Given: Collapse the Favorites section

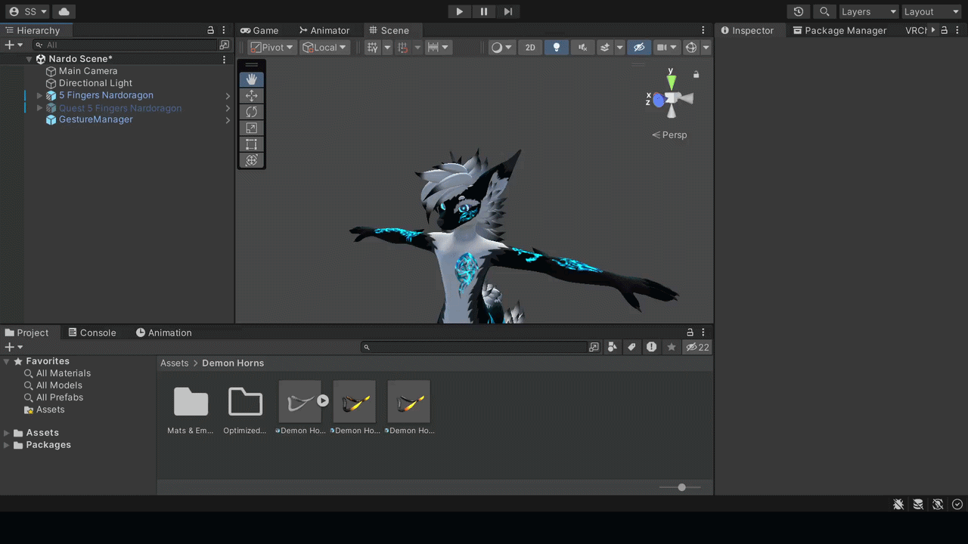Looking at the screenshot, I should [x=7, y=361].
